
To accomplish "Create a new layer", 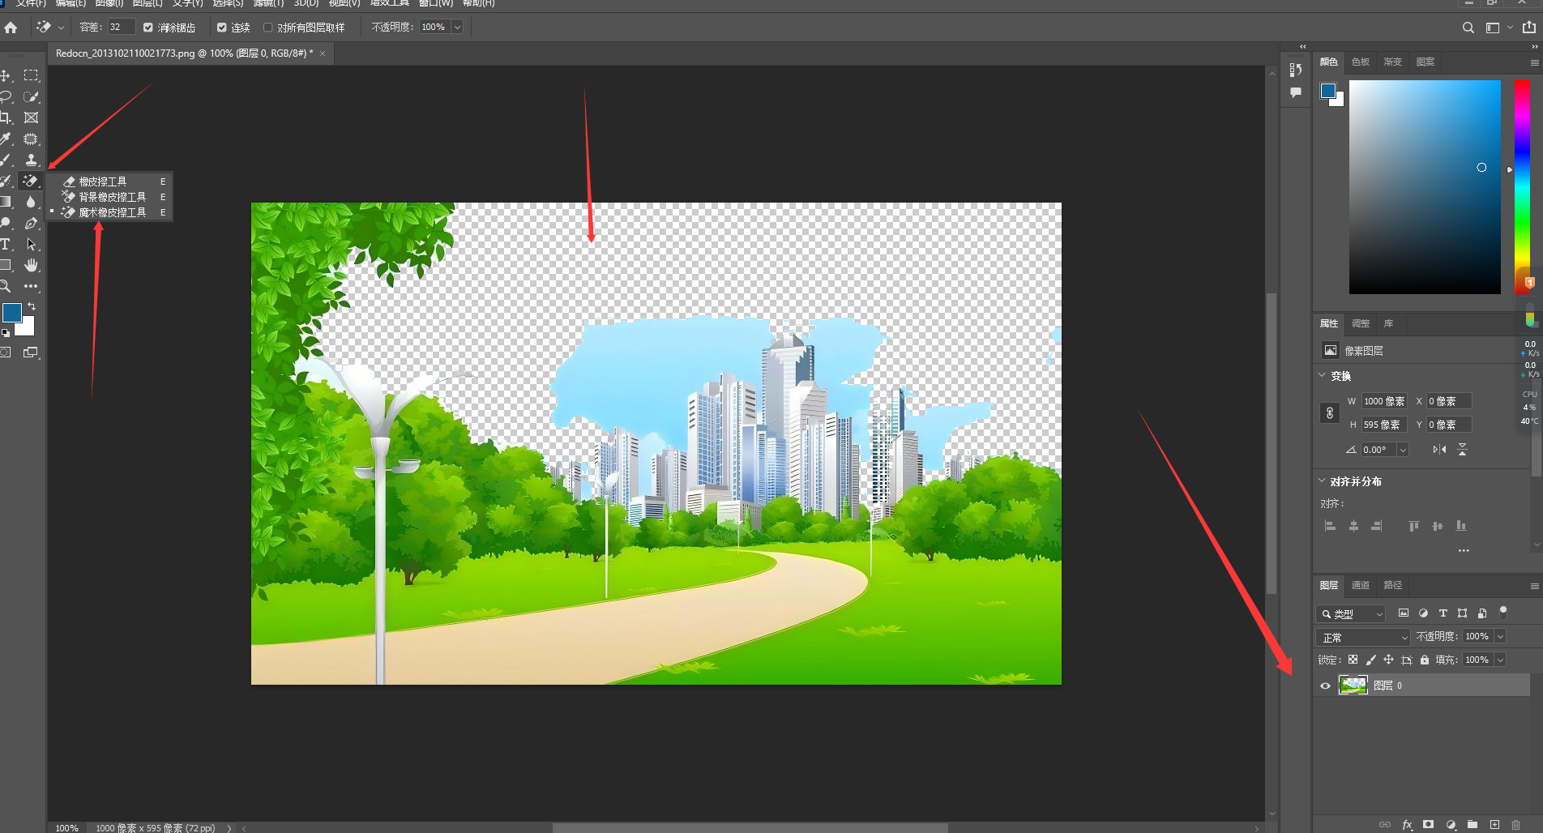I will tap(1494, 824).
